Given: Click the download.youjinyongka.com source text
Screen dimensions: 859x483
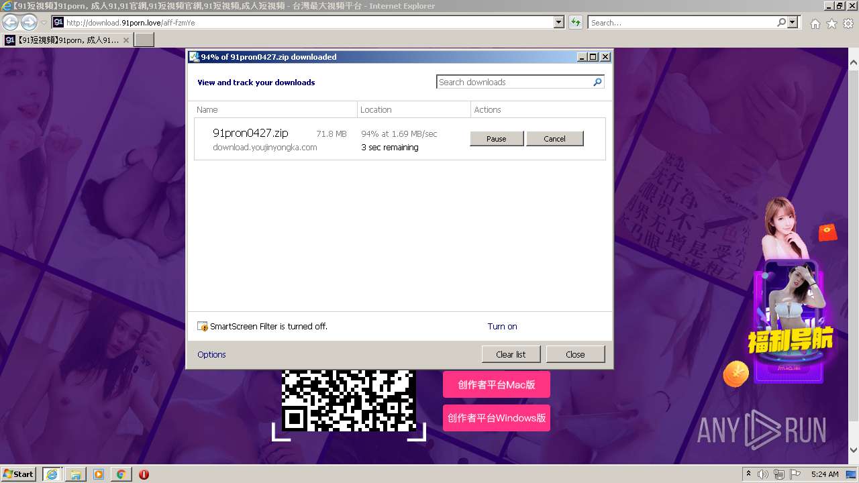Looking at the screenshot, I should [x=265, y=147].
